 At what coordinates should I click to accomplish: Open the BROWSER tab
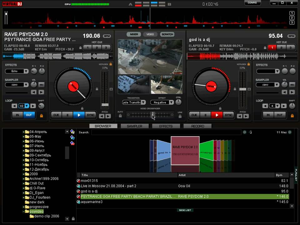[x=103, y=126]
